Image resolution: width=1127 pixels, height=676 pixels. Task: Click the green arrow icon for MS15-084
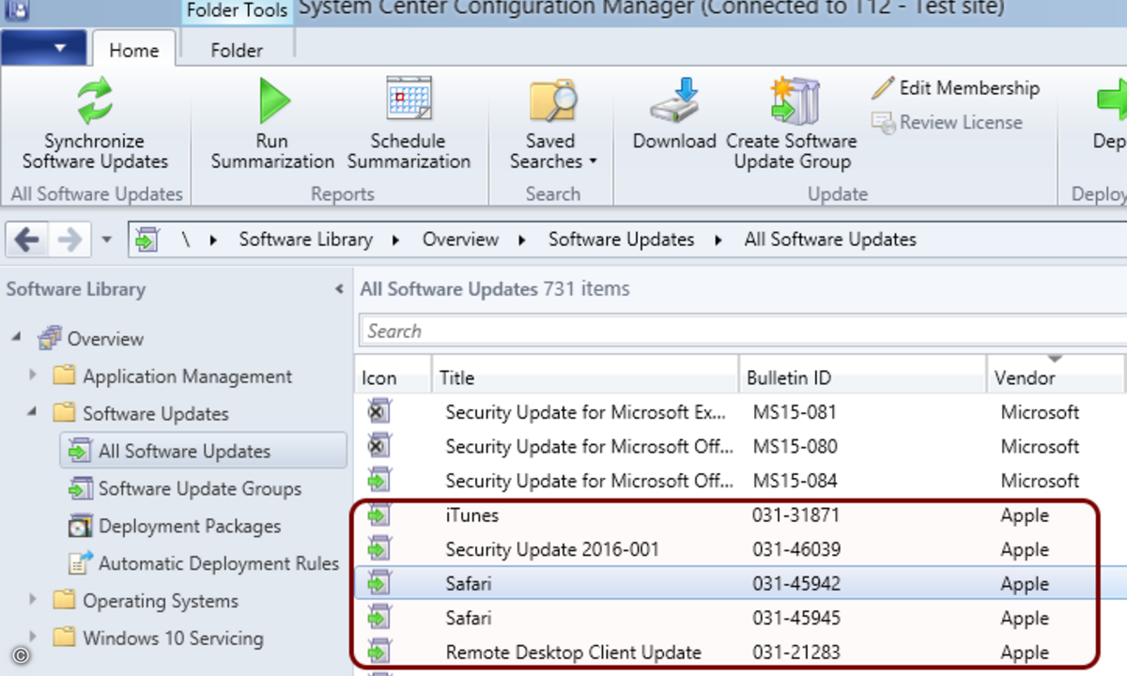[378, 480]
